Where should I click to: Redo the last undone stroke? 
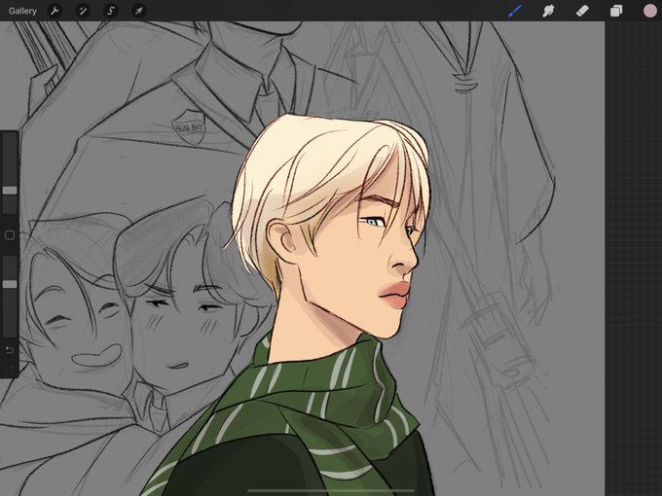pos(10,370)
